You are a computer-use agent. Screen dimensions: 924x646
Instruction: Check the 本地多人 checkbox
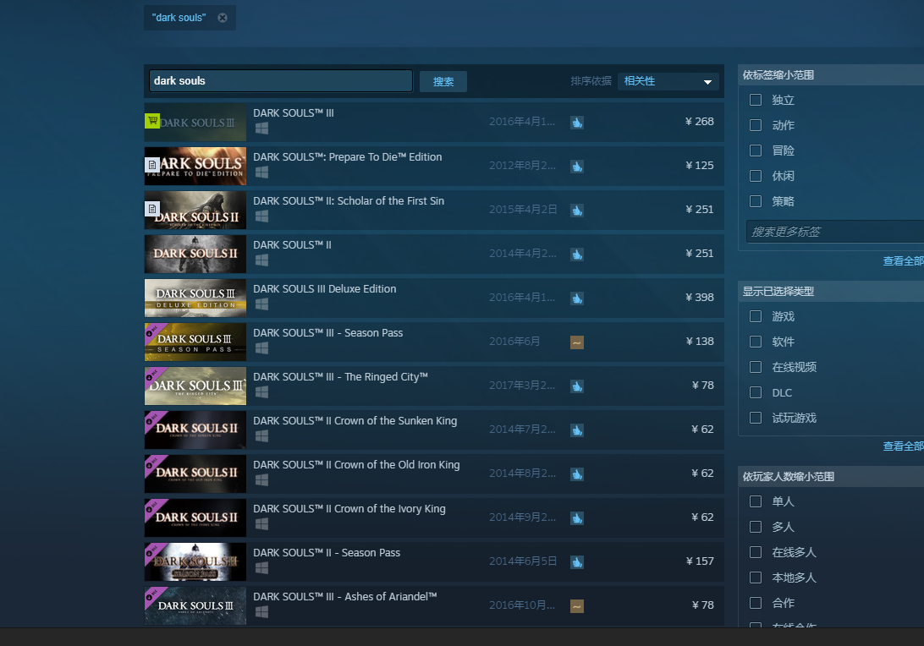[x=756, y=578]
